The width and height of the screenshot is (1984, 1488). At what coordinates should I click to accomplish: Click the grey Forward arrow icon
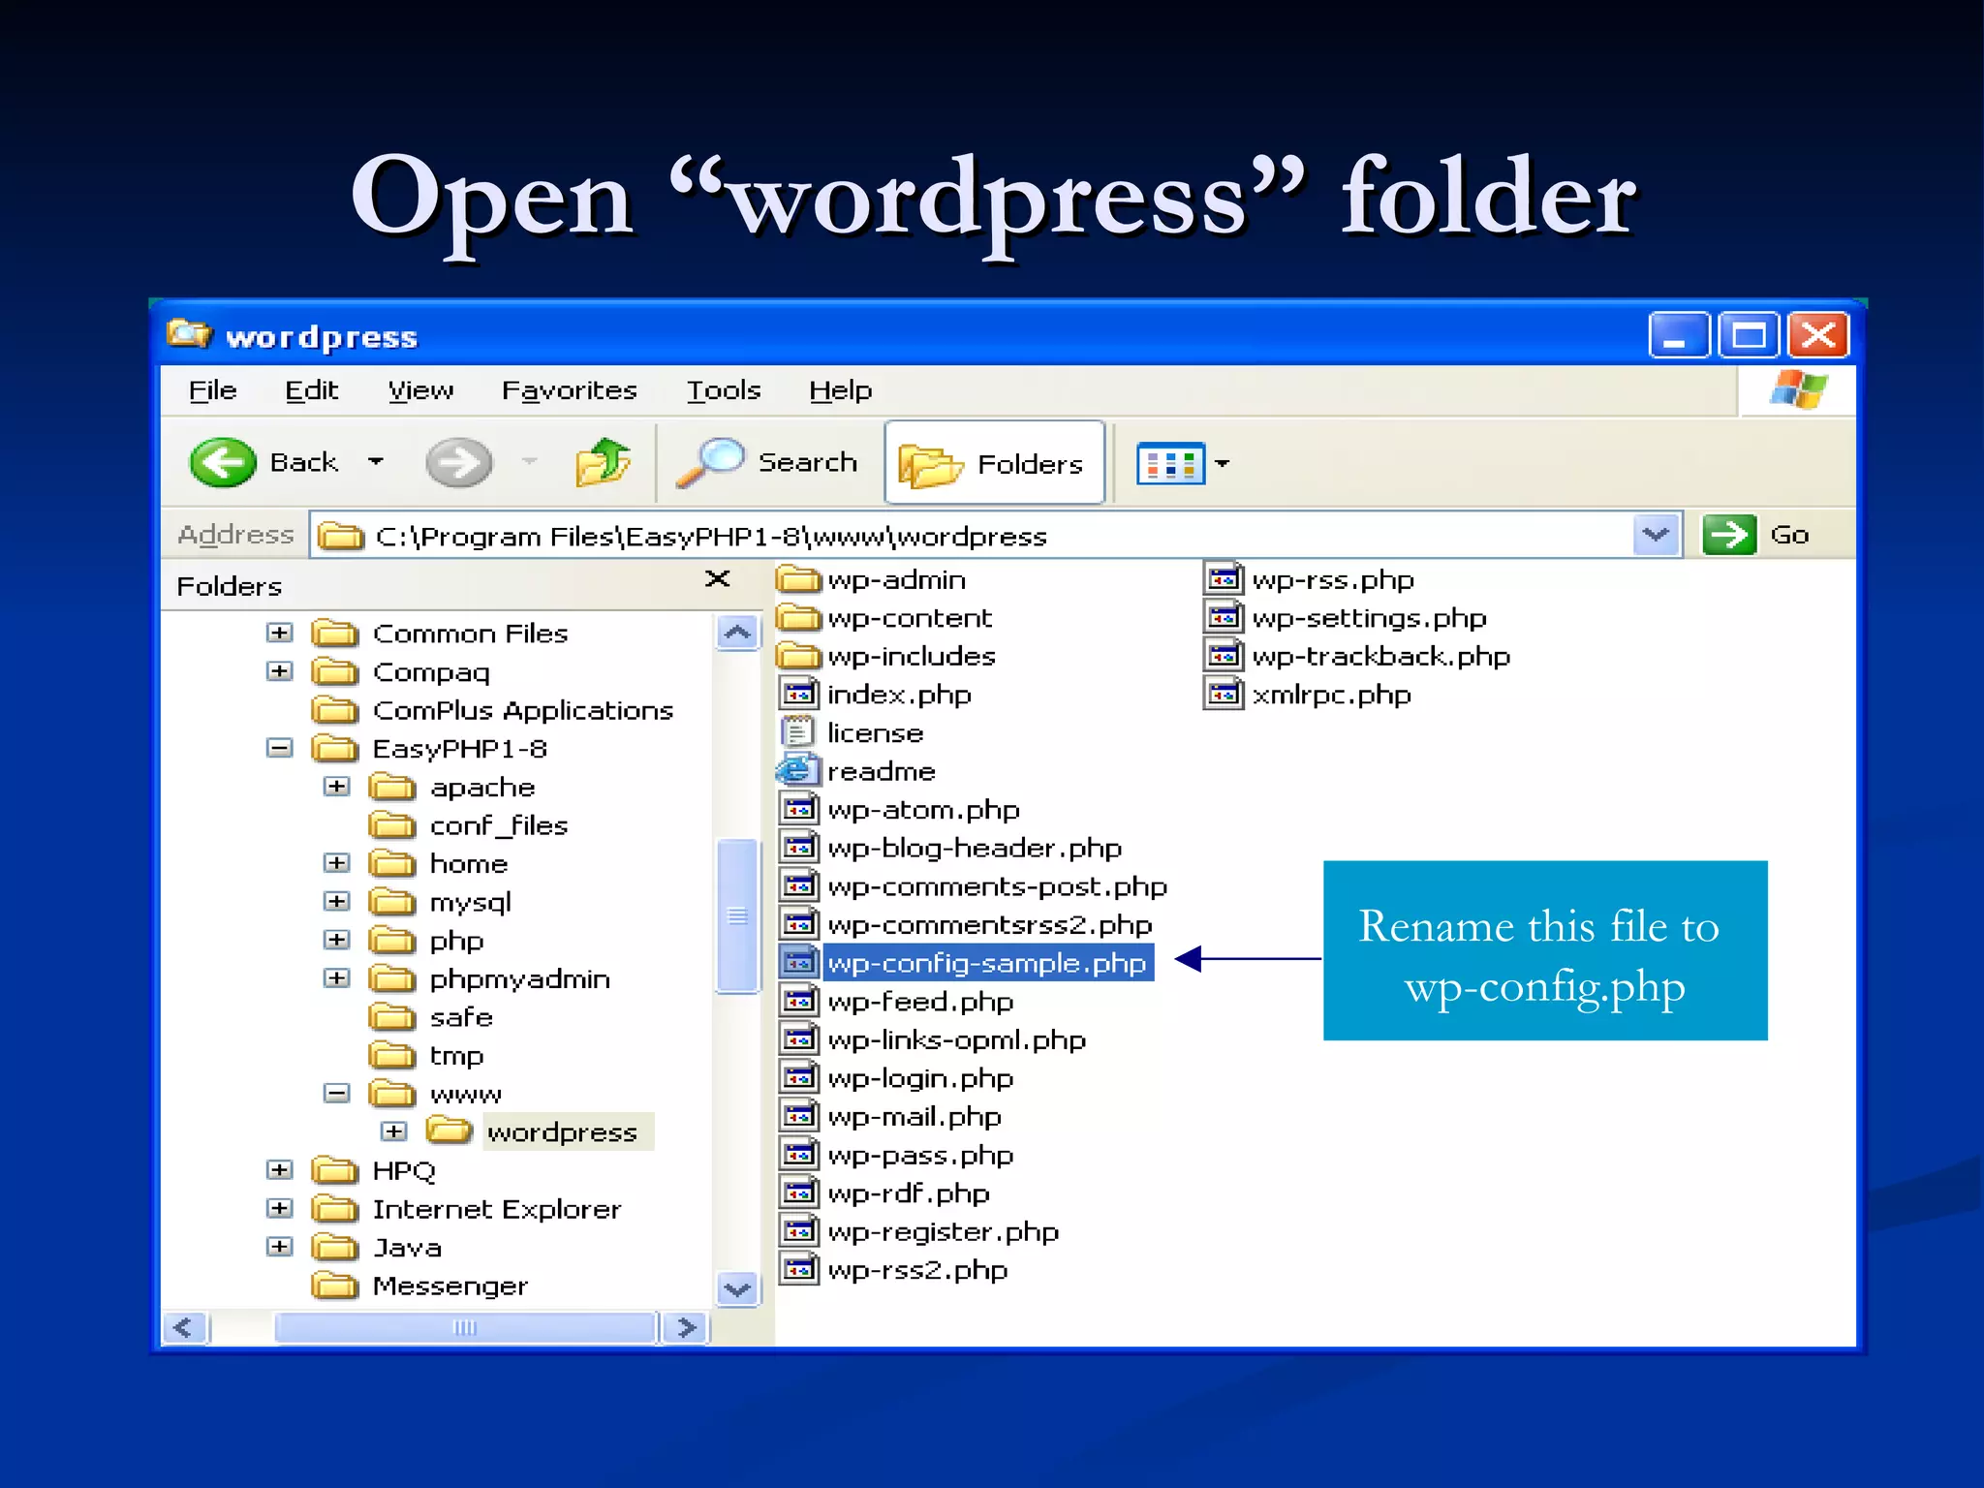(x=459, y=462)
